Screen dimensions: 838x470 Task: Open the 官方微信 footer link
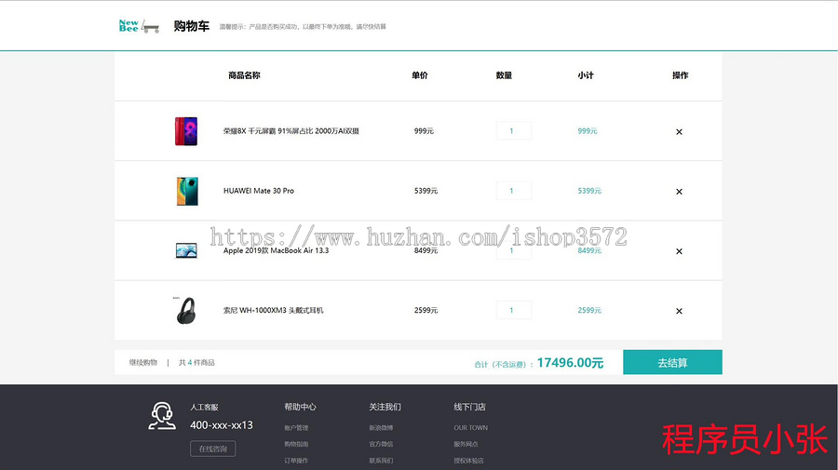(x=381, y=444)
